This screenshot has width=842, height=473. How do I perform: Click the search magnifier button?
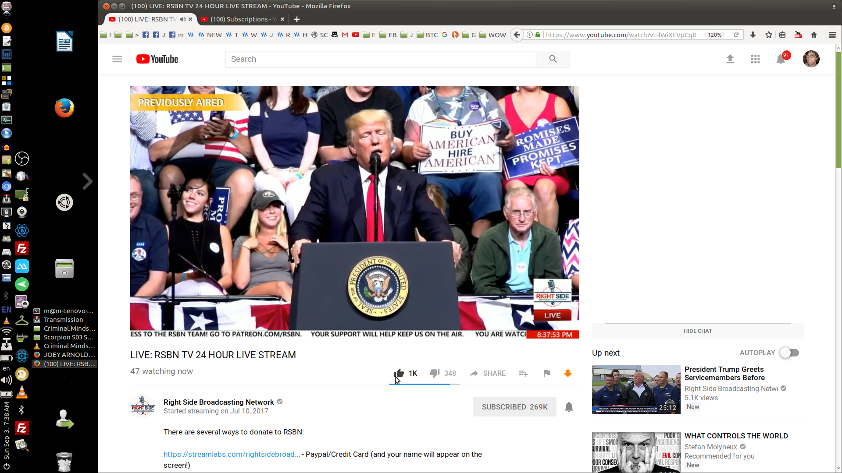pos(553,59)
